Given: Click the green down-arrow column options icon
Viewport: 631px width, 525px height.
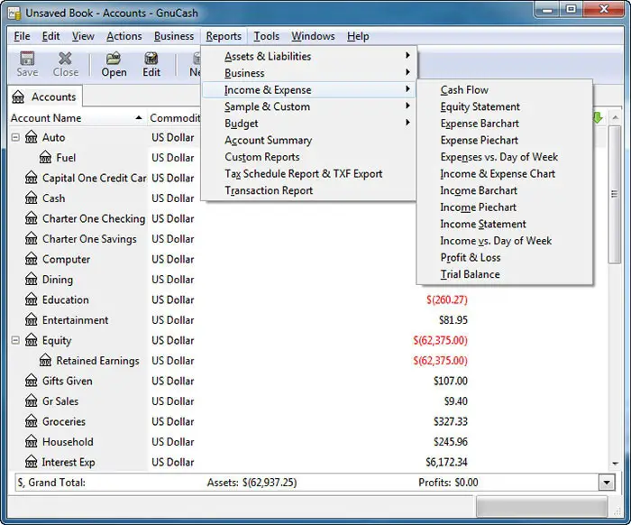Looking at the screenshot, I should (x=598, y=117).
